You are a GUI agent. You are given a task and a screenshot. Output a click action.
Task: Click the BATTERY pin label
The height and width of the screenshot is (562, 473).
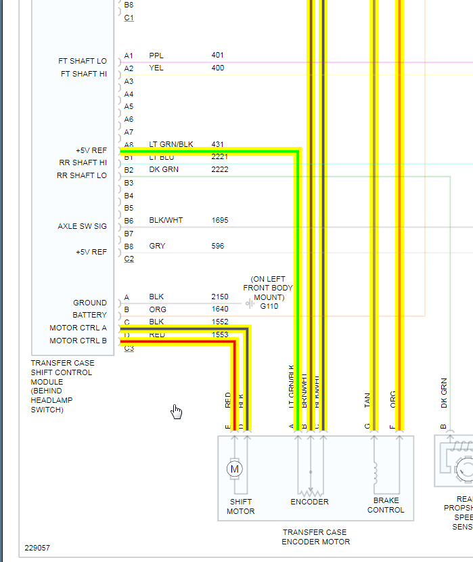point(89,315)
